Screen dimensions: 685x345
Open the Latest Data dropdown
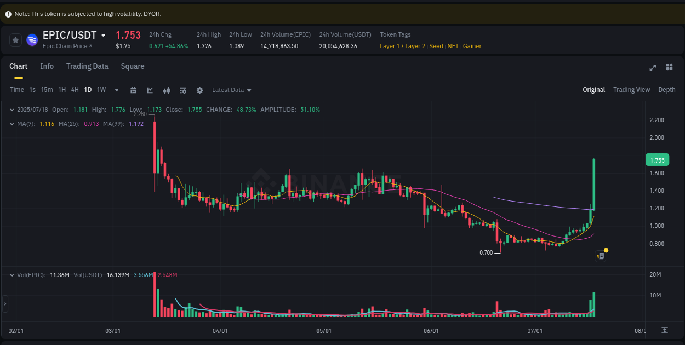pos(231,90)
